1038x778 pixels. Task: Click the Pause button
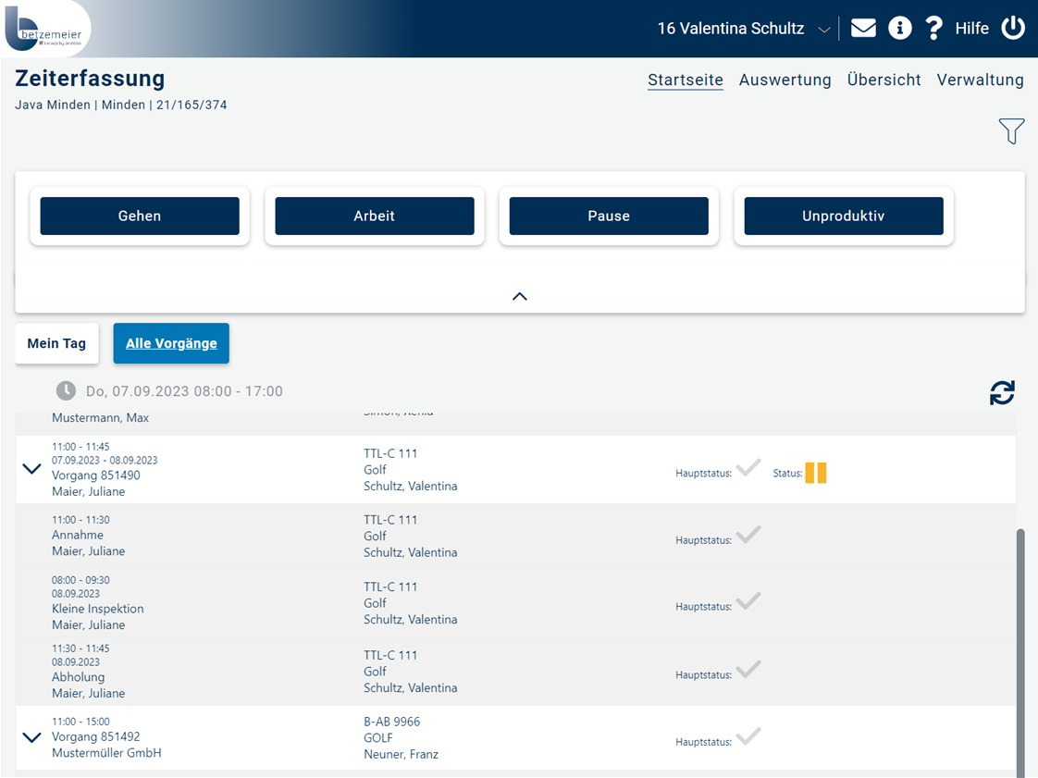pos(609,216)
